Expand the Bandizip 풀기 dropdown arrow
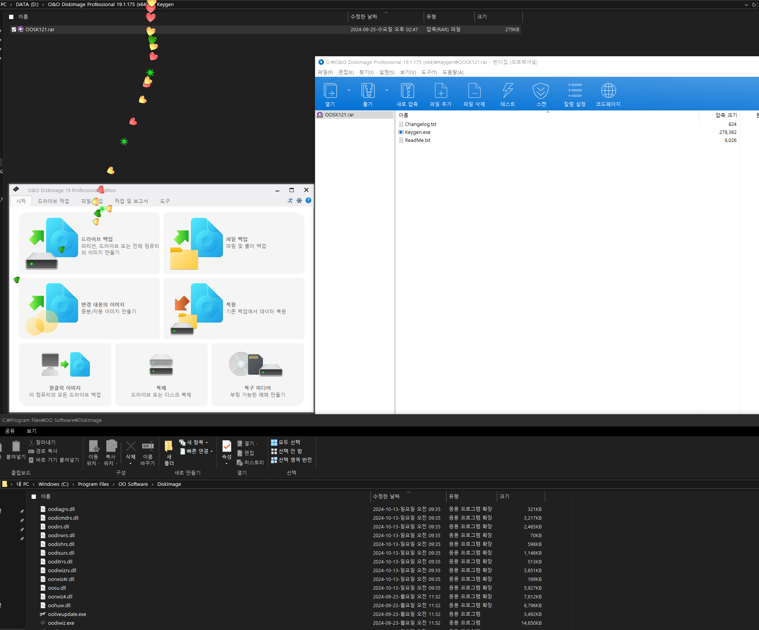This screenshot has width=759, height=630. pos(387,90)
